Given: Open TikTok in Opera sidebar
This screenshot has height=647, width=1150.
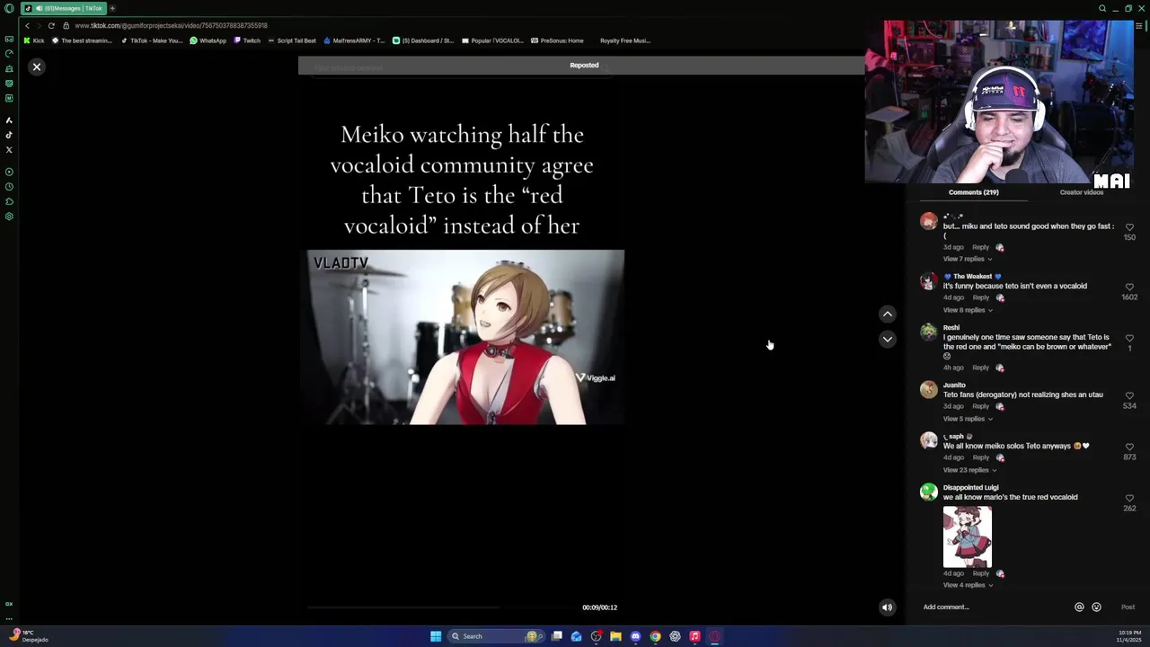Looking at the screenshot, I should [9, 135].
